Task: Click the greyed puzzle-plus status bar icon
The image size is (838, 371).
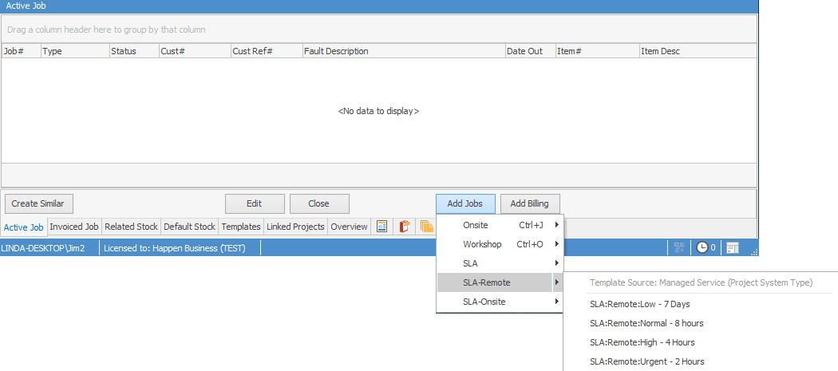Action: click(x=679, y=247)
